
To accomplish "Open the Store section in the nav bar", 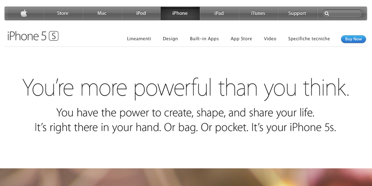I will [x=62, y=13].
